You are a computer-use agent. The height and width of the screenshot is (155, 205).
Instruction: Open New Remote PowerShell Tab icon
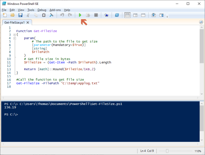[x=106, y=15]
